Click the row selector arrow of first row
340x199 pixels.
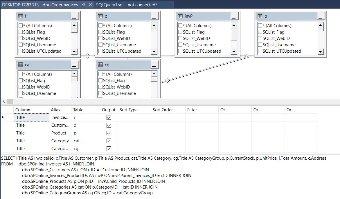[x=3, y=117]
